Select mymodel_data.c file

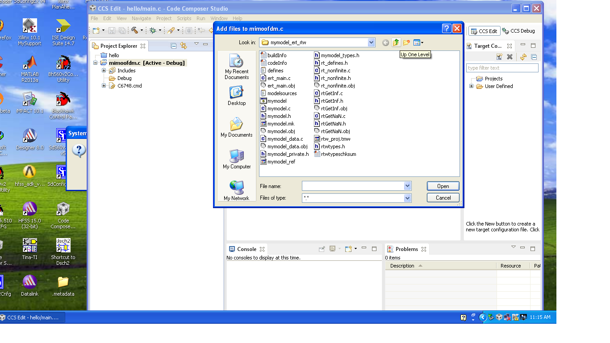click(x=282, y=139)
